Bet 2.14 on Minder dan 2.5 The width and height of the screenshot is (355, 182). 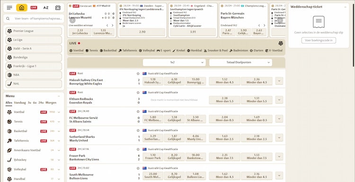257,138
